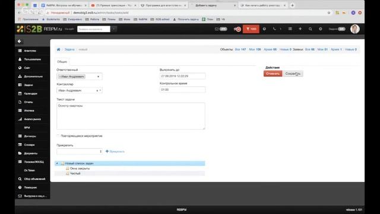Click the magnifier search icon in top bar
Image resolution: width=380 pixels, height=214 pixels.
310,29
